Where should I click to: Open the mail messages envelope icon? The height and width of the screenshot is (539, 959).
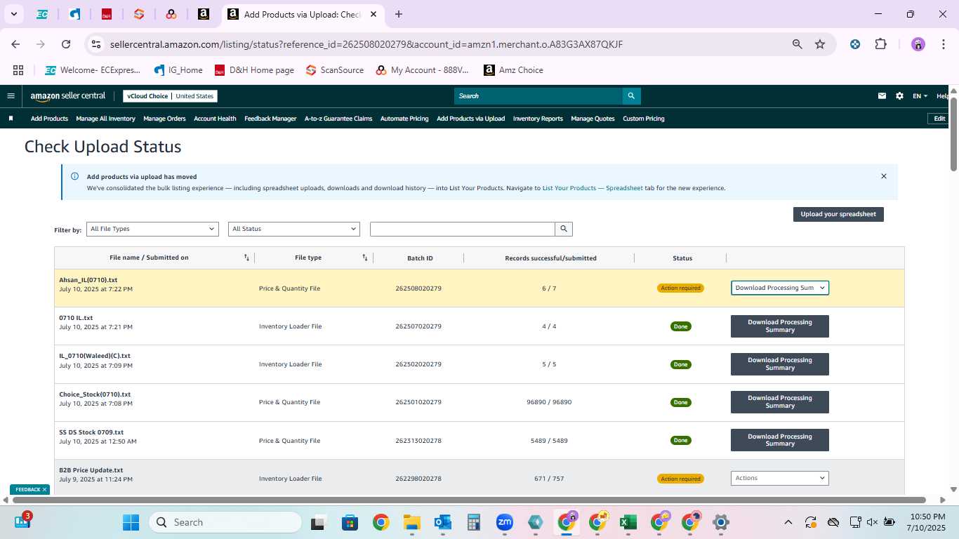(x=882, y=96)
